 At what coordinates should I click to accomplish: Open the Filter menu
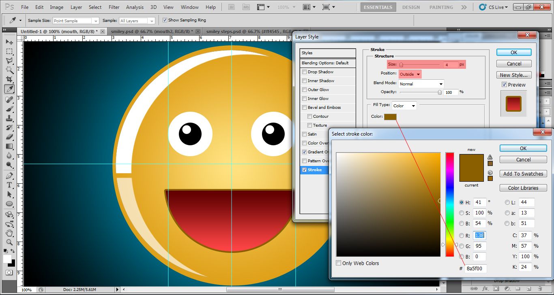(114, 7)
